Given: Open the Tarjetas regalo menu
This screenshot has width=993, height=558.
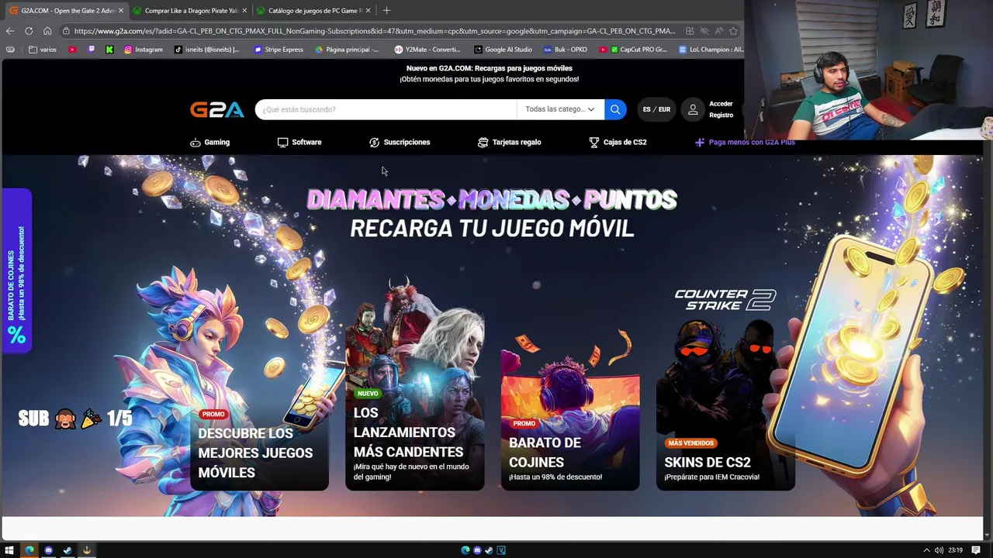Looking at the screenshot, I should click(510, 143).
